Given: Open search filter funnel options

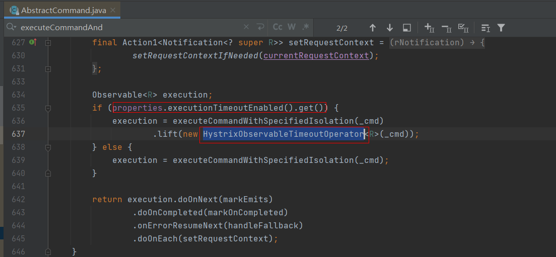Looking at the screenshot, I should [x=501, y=28].
